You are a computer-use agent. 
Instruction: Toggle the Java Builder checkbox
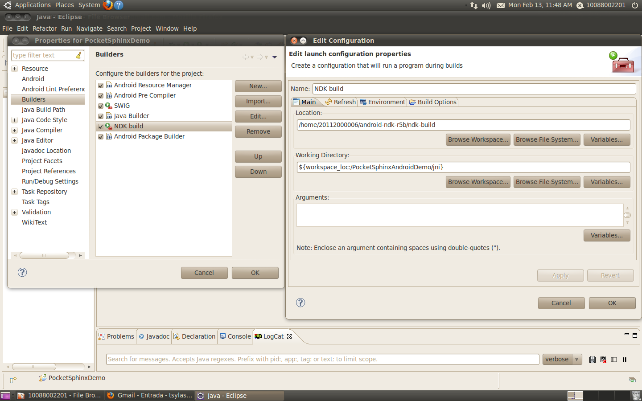coord(101,116)
